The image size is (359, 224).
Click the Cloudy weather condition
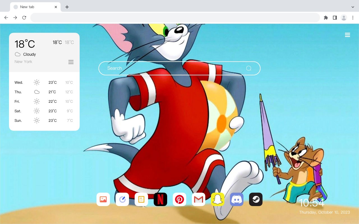tap(29, 54)
